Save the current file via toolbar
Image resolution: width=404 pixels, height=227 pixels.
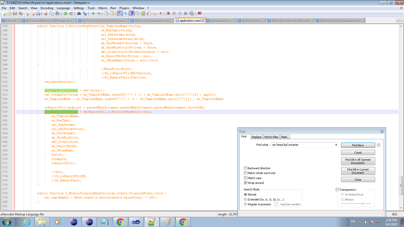15,13
